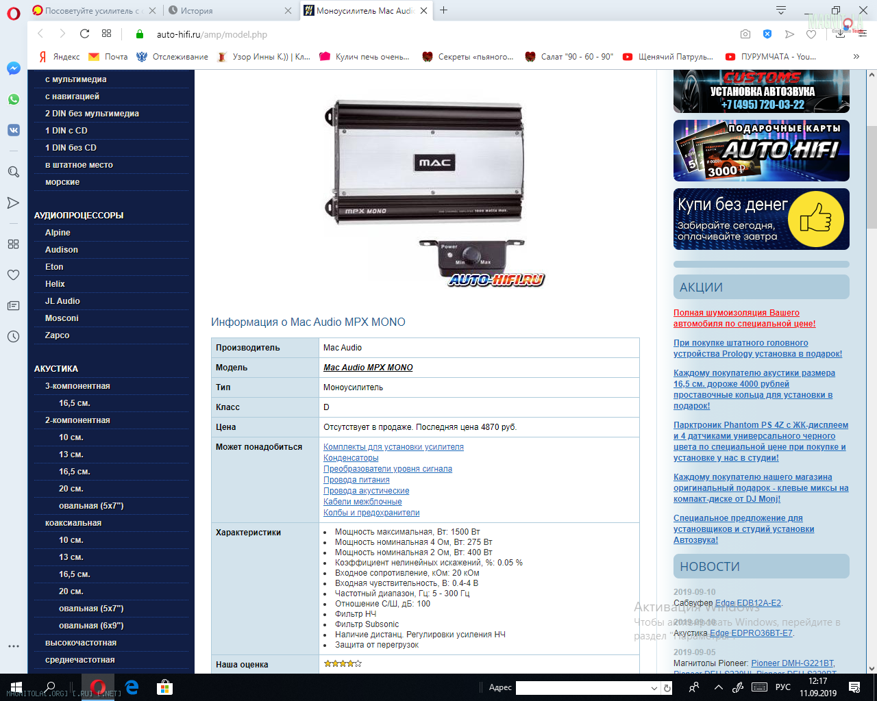Image resolution: width=877 pixels, height=701 pixels.
Task: Expand the taskbar address bar dropdown
Action: (654, 688)
